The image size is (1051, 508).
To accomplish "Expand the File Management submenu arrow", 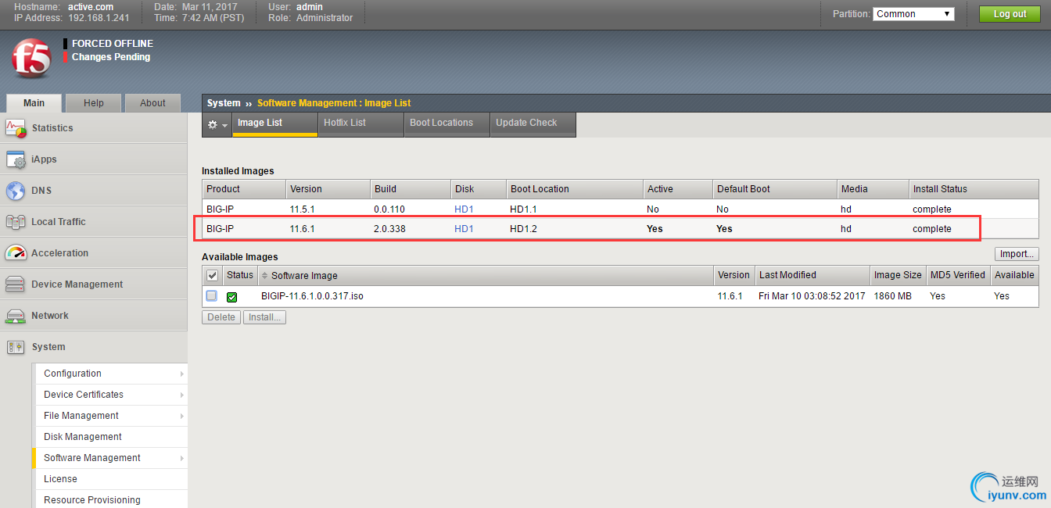I will click(x=182, y=416).
